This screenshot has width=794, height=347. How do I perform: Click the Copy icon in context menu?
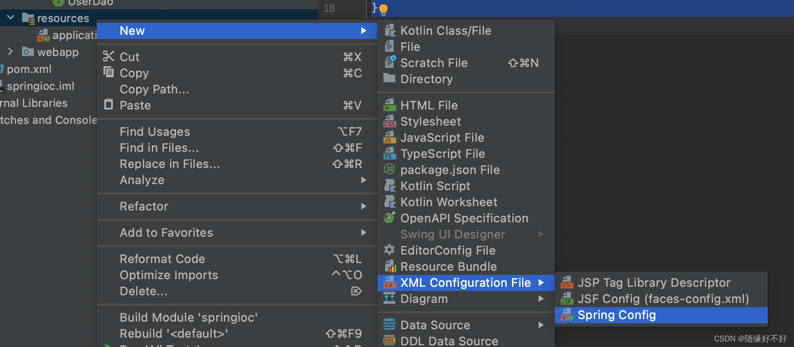(109, 72)
